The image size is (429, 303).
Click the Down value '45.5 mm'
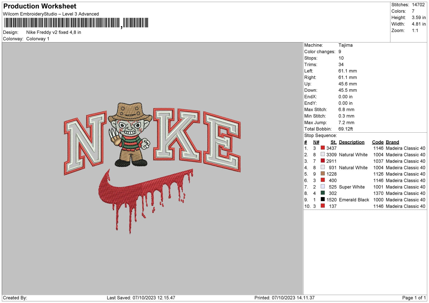348,90
